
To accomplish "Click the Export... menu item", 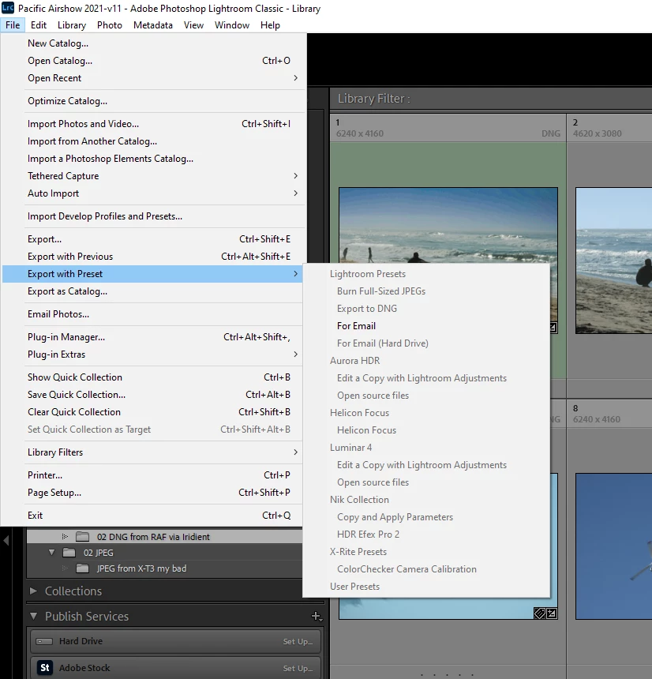I will tap(152, 239).
